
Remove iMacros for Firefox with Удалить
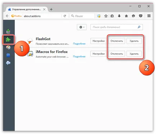coord(134,54)
